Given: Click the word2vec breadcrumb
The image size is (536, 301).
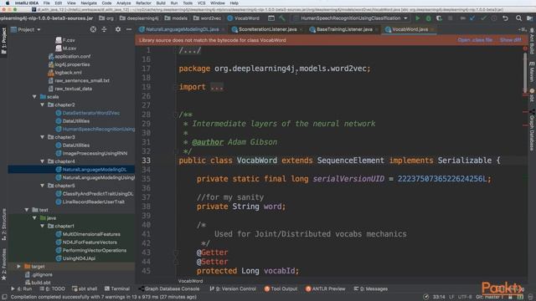Looking at the screenshot, I should (207, 18).
